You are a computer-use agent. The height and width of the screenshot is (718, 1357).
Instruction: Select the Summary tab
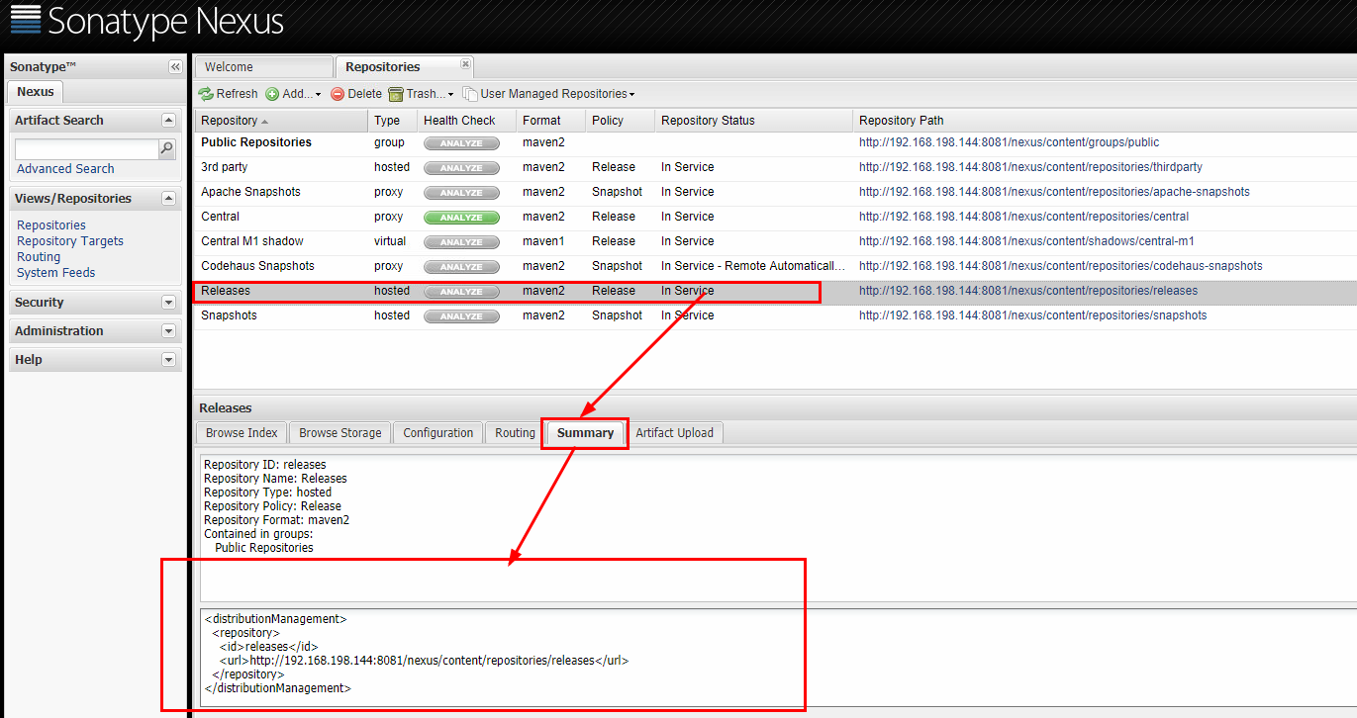tap(585, 433)
